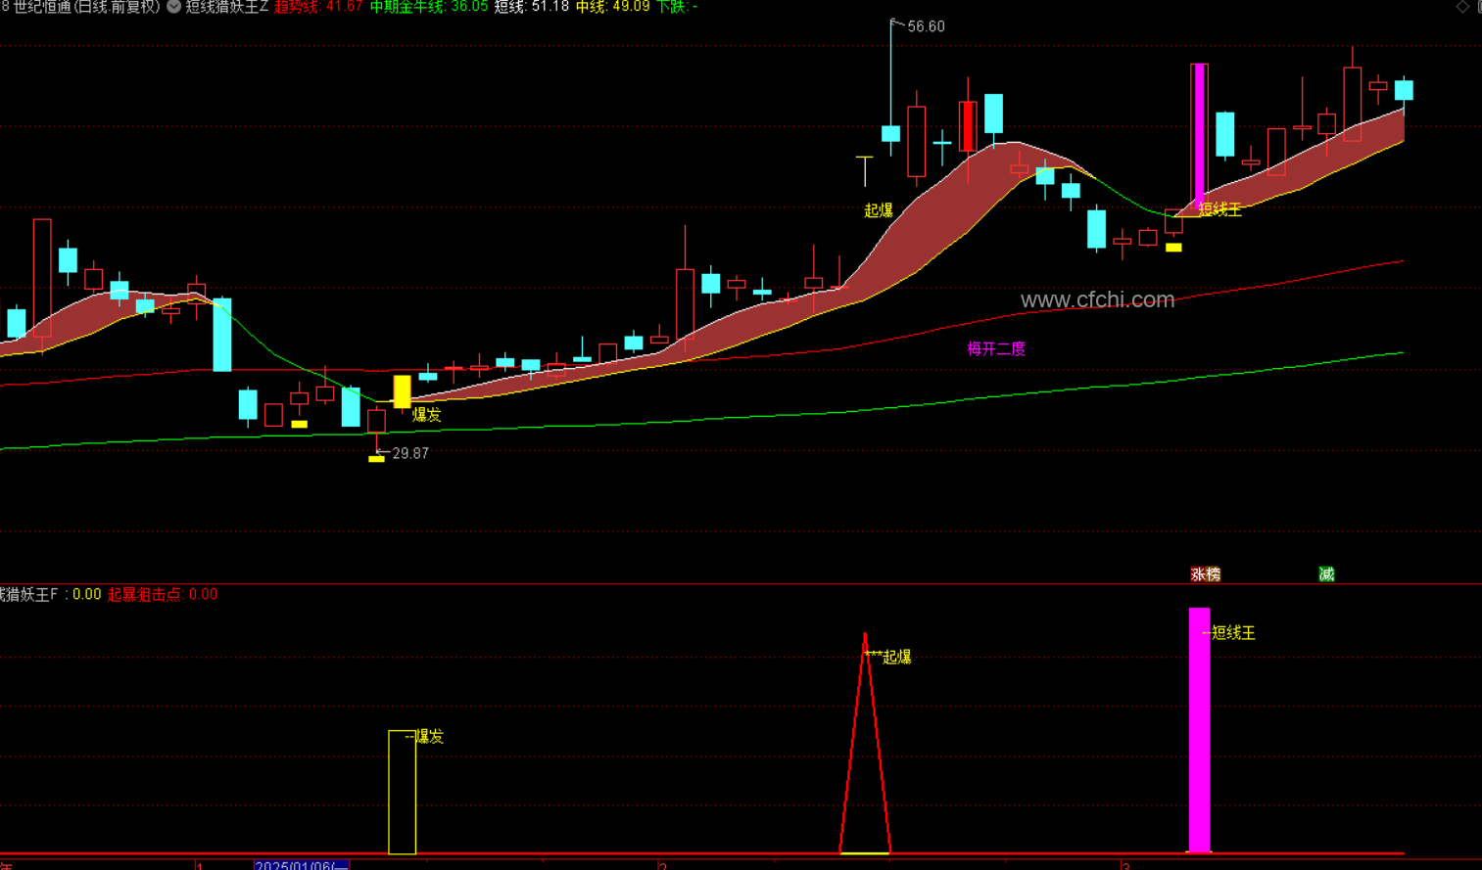Click the red ***起爆 spike in the sub-chart

865,744
